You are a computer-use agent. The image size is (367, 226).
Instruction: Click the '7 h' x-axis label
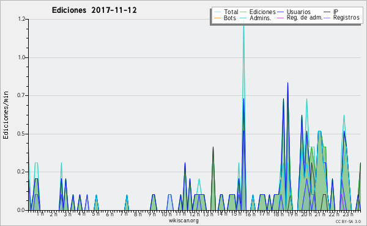point(124,214)
